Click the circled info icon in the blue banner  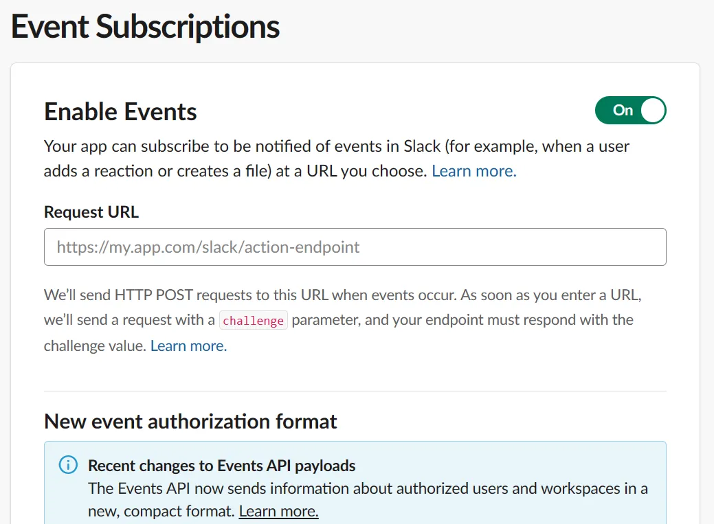click(67, 465)
